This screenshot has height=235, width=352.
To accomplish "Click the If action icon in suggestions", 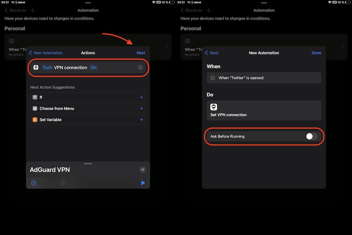I will click(x=35, y=97).
